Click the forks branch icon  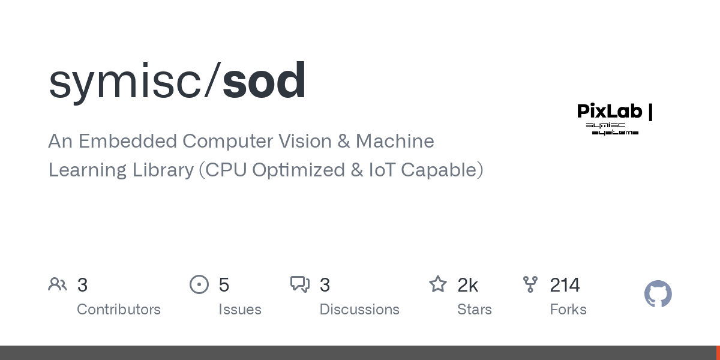point(530,284)
